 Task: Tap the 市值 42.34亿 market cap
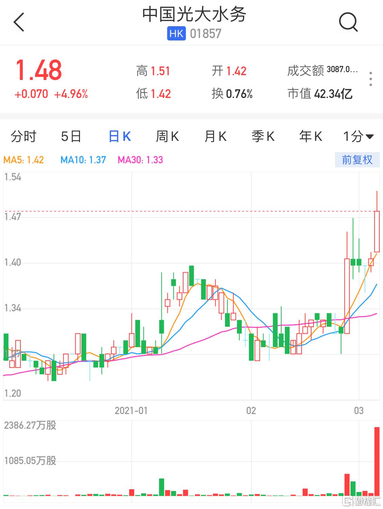tap(320, 94)
